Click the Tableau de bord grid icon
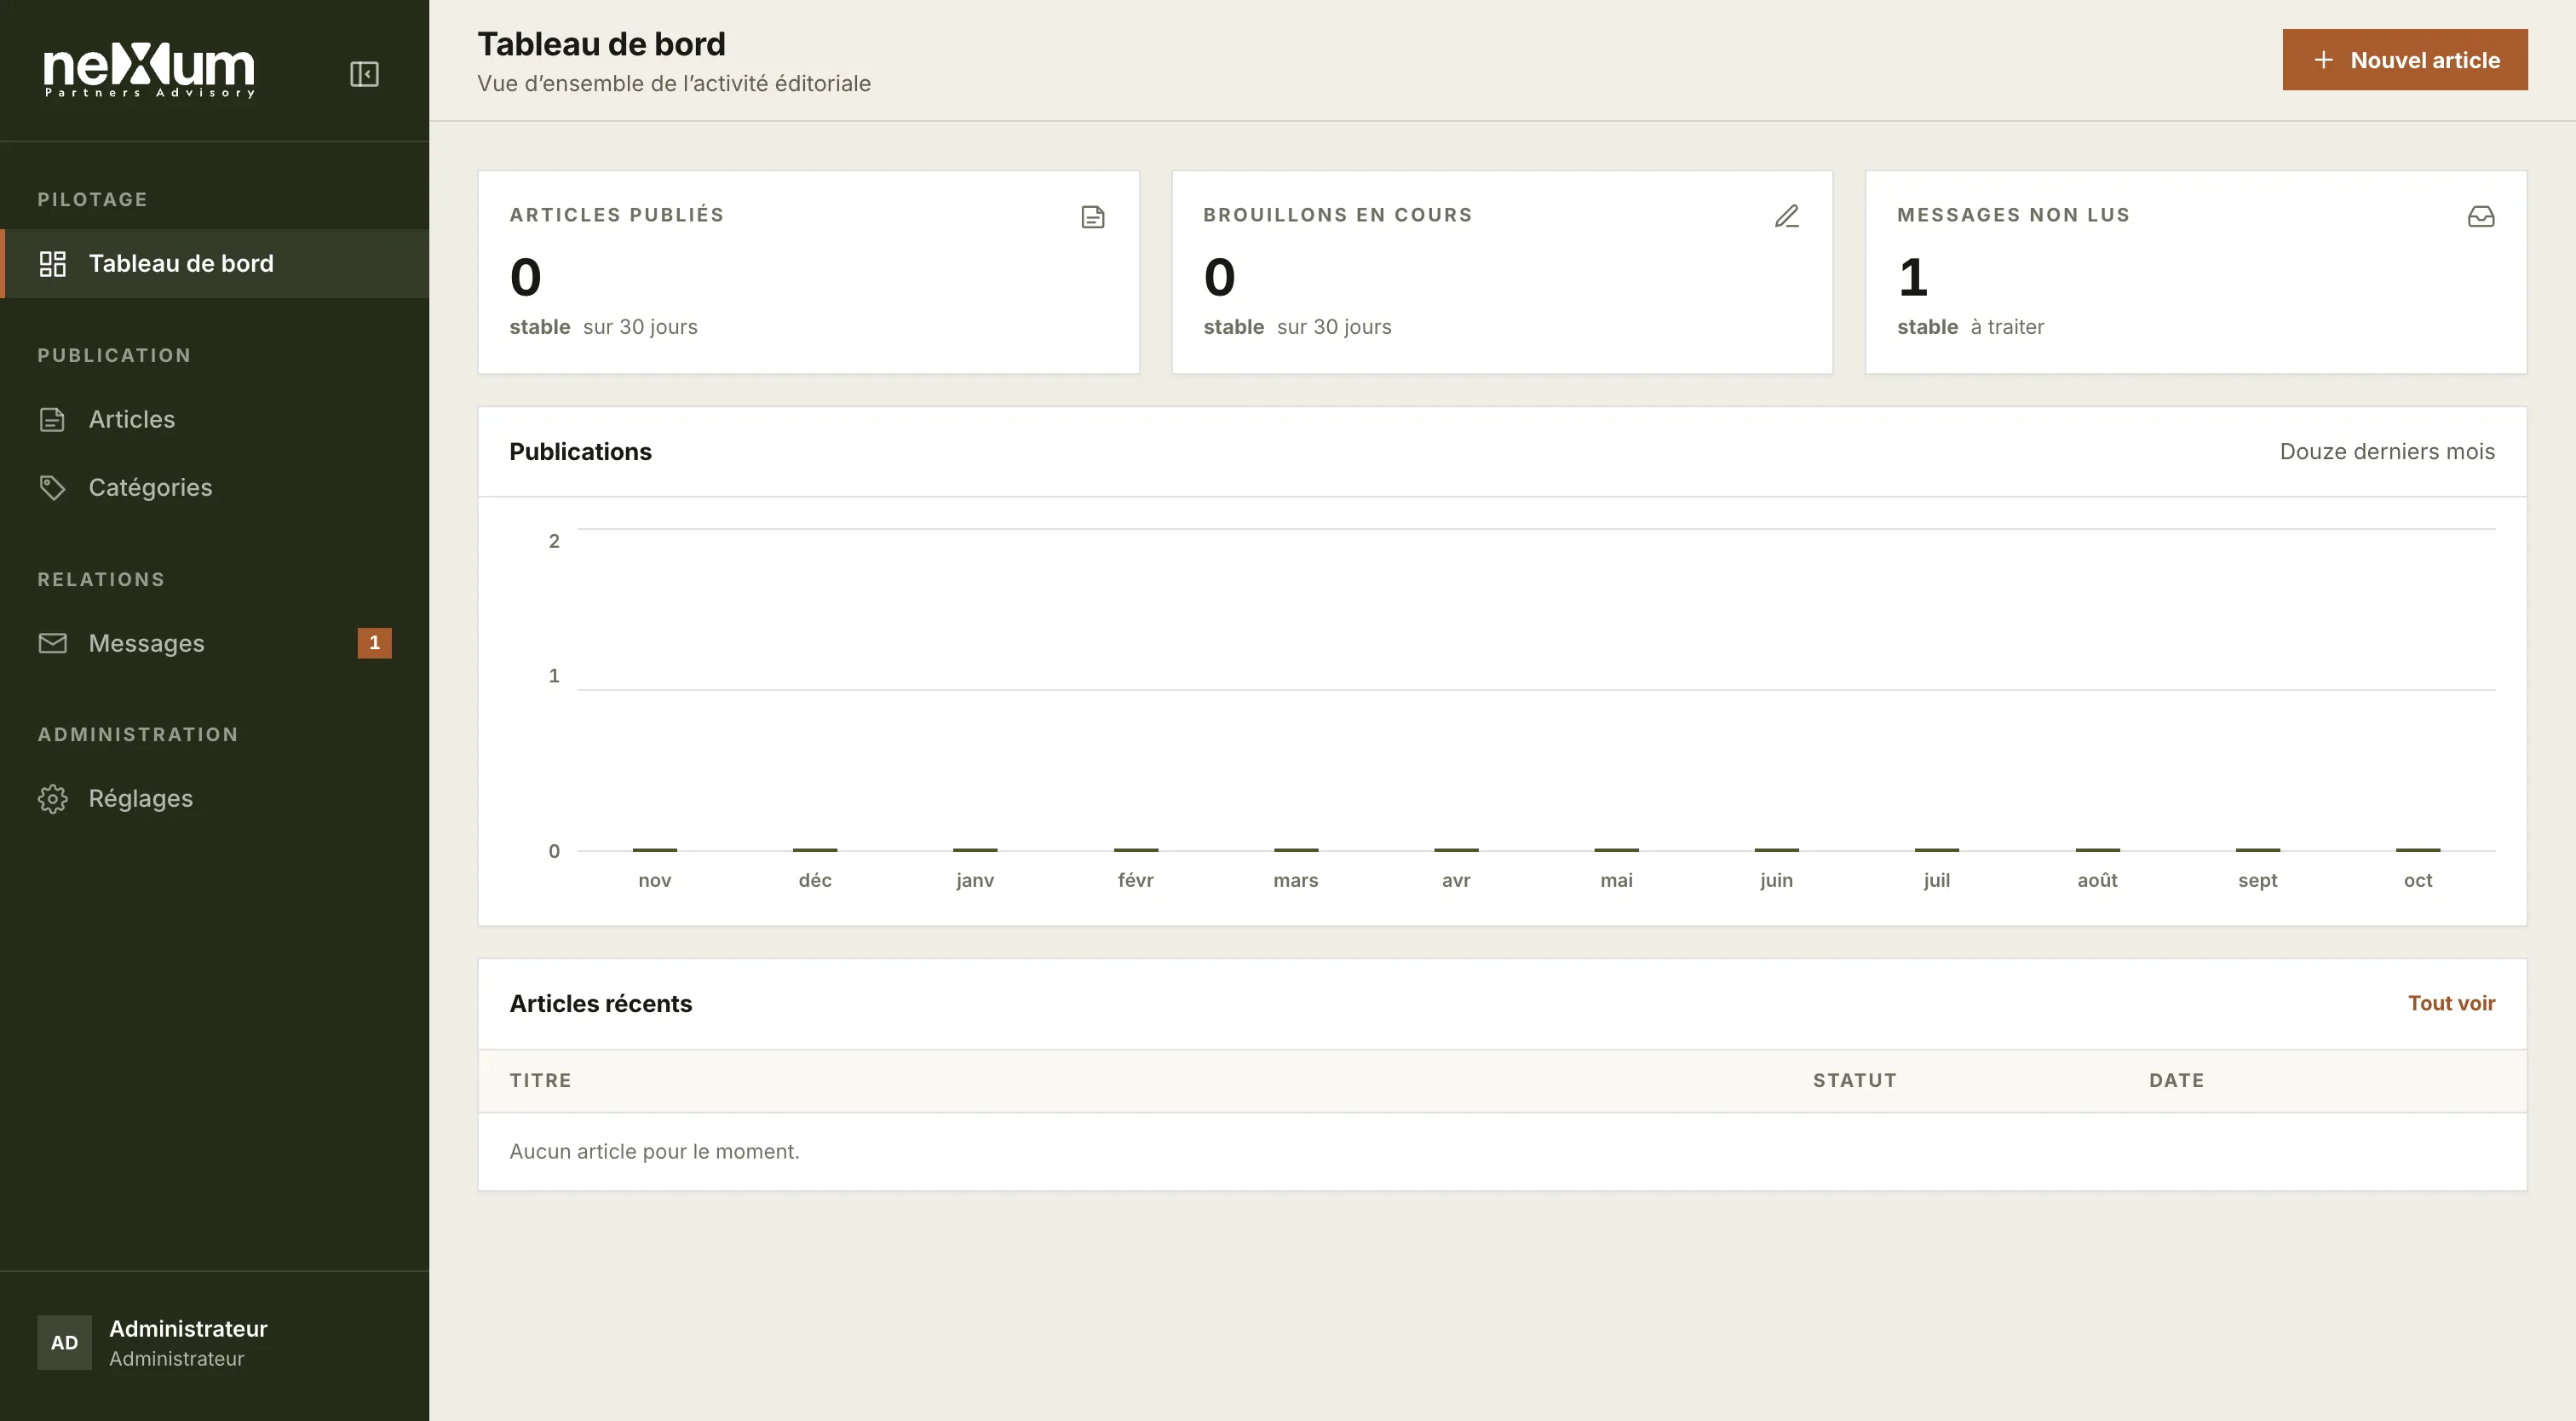This screenshot has width=2576, height=1421. click(52, 264)
